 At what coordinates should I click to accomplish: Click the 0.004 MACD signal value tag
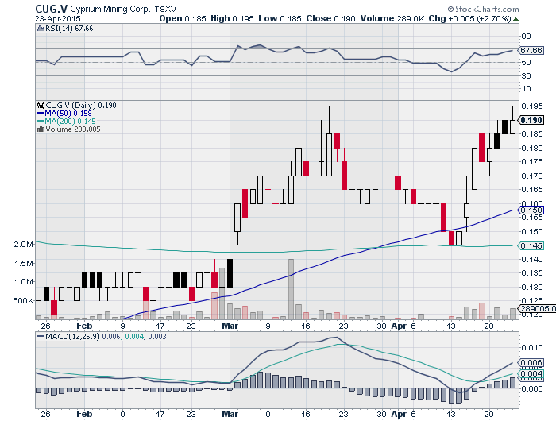click(531, 374)
